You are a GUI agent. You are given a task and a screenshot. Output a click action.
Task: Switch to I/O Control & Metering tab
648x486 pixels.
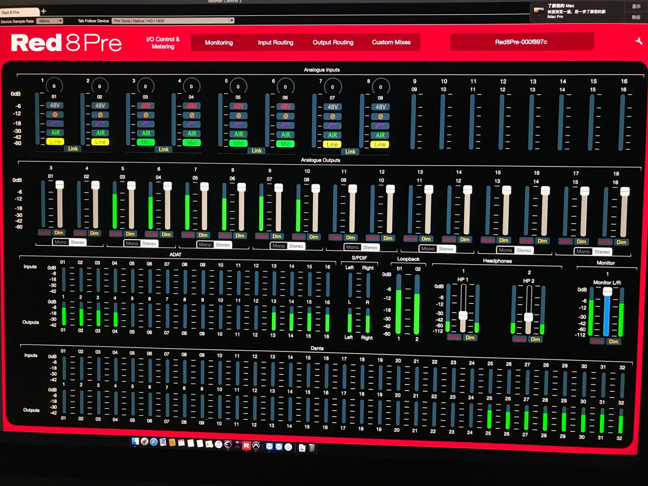pos(163,43)
